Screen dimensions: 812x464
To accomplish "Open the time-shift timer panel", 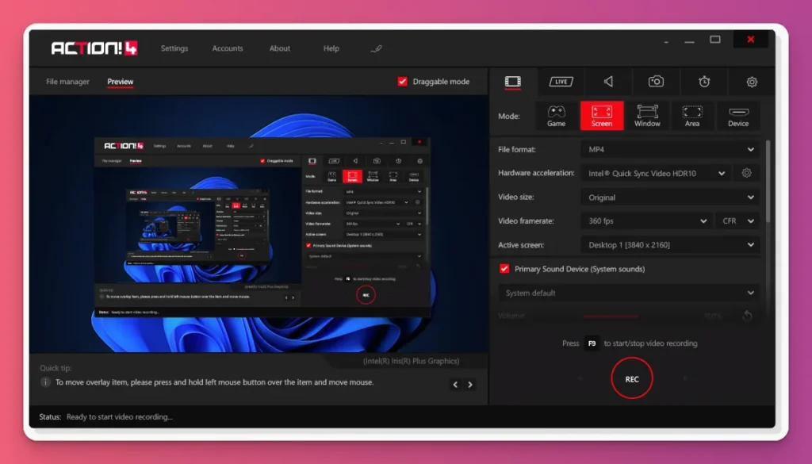I will (x=703, y=82).
